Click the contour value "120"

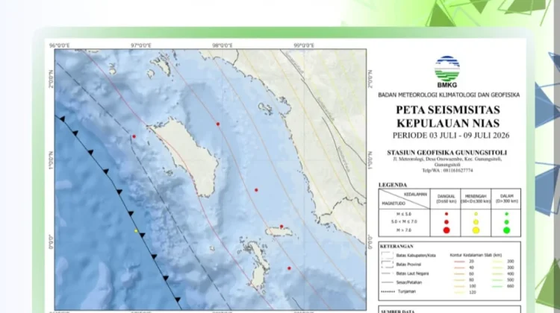coord(471,292)
